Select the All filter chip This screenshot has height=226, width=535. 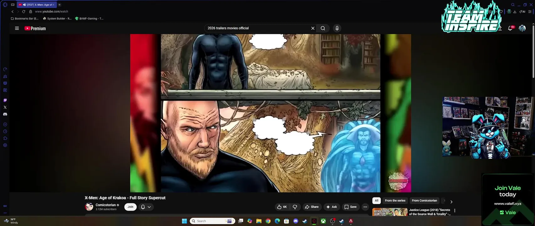click(x=377, y=201)
